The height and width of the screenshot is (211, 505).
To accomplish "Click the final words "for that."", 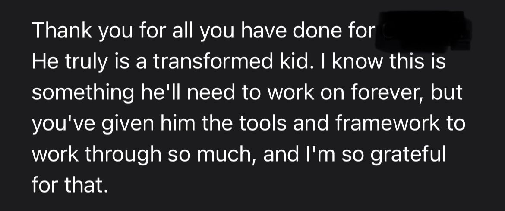I will [x=68, y=185].
